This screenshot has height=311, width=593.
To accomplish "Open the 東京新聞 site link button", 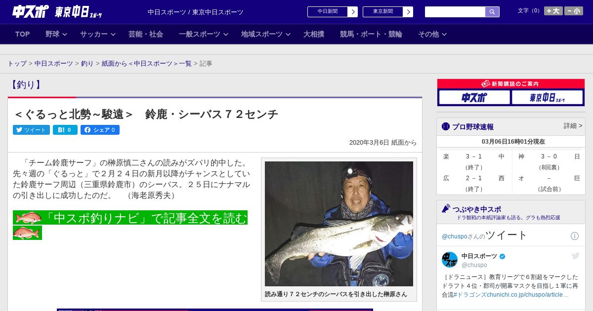I will (383, 12).
